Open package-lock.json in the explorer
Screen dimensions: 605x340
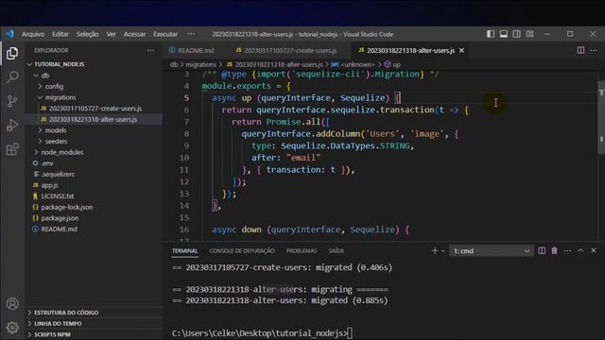click(x=94, y=208)
